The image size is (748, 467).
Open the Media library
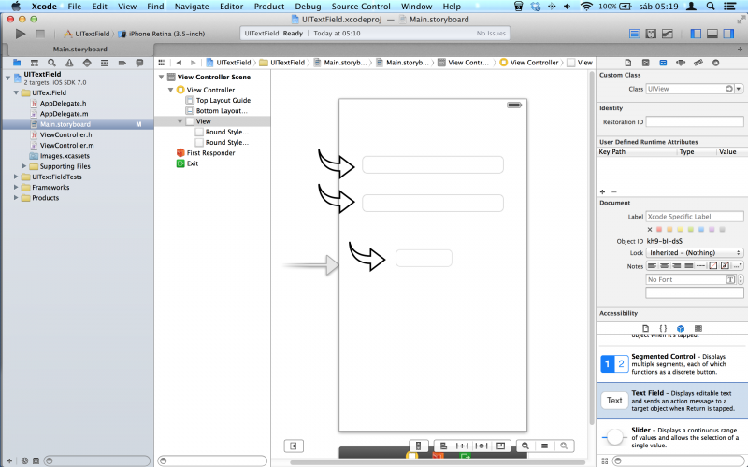tap(698, 328)
